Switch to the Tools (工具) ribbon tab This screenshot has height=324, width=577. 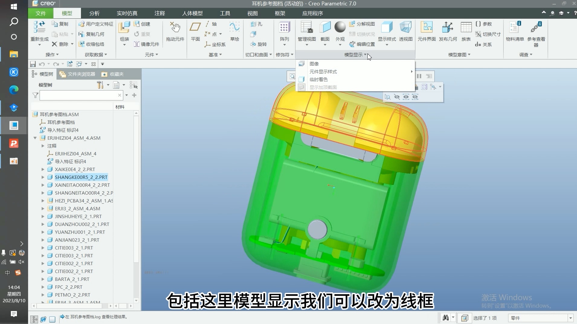tap(225, 13)
